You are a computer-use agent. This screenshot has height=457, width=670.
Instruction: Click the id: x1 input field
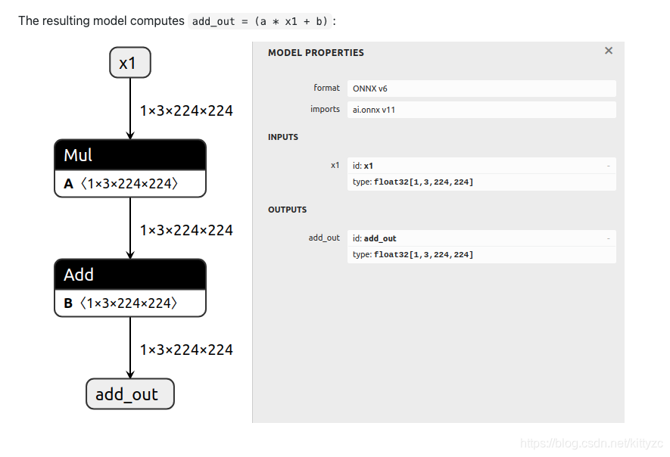pyautogui.click(x=481, y=166)
